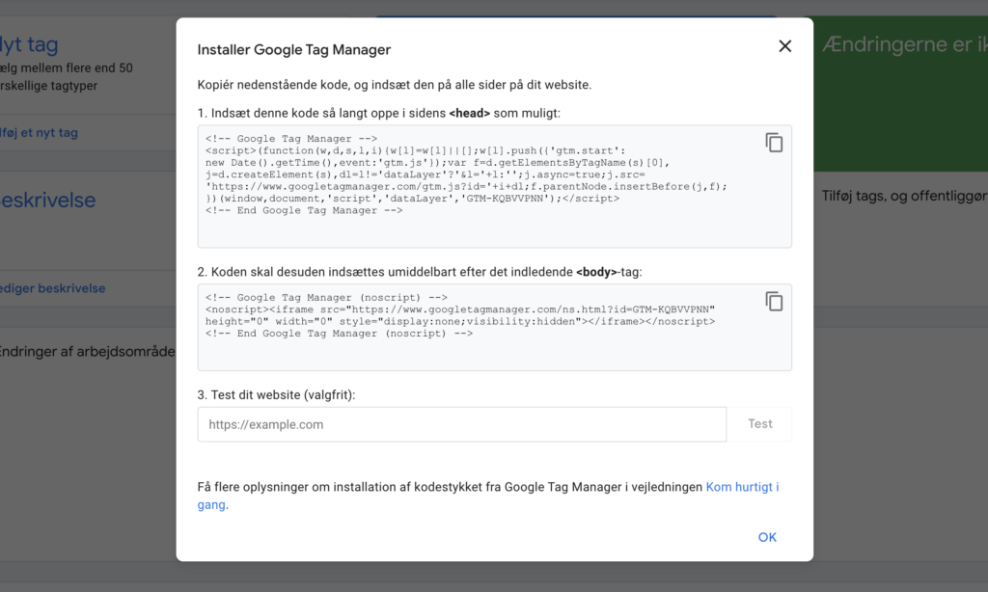Confirm the dialog with OK
This screenshot has width=988, height=592.
click(767, 537)
